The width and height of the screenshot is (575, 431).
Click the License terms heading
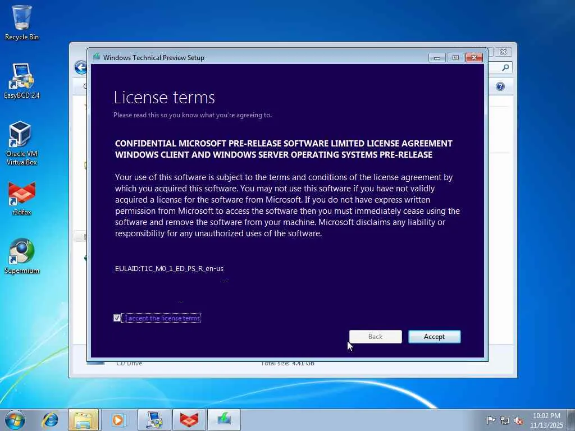[x=165, y=98]
